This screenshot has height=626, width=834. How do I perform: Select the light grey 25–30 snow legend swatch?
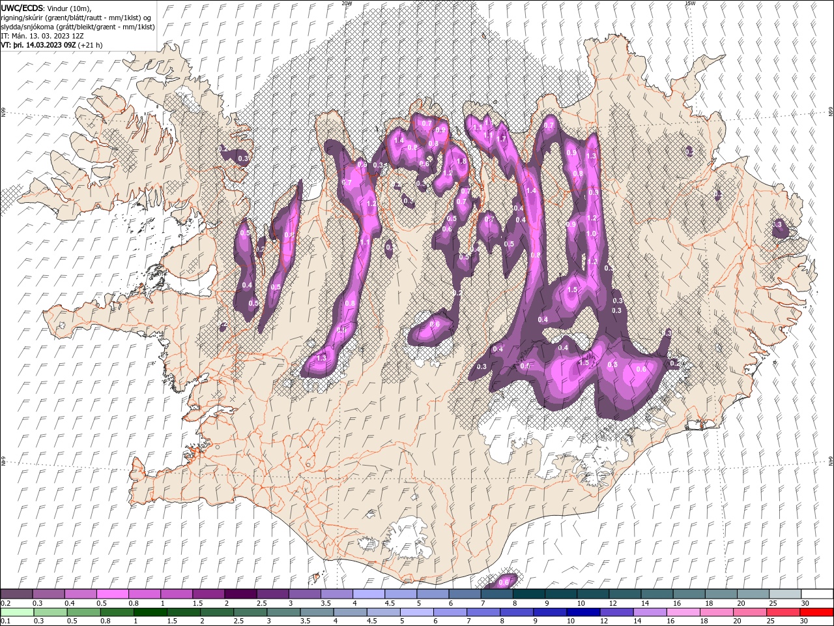(785, 594)
